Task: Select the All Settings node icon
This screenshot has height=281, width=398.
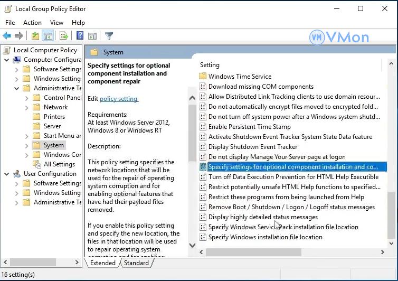Action: (36, 164)
